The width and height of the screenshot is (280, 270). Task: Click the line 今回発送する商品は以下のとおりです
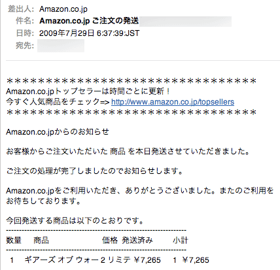pos(75,221)
